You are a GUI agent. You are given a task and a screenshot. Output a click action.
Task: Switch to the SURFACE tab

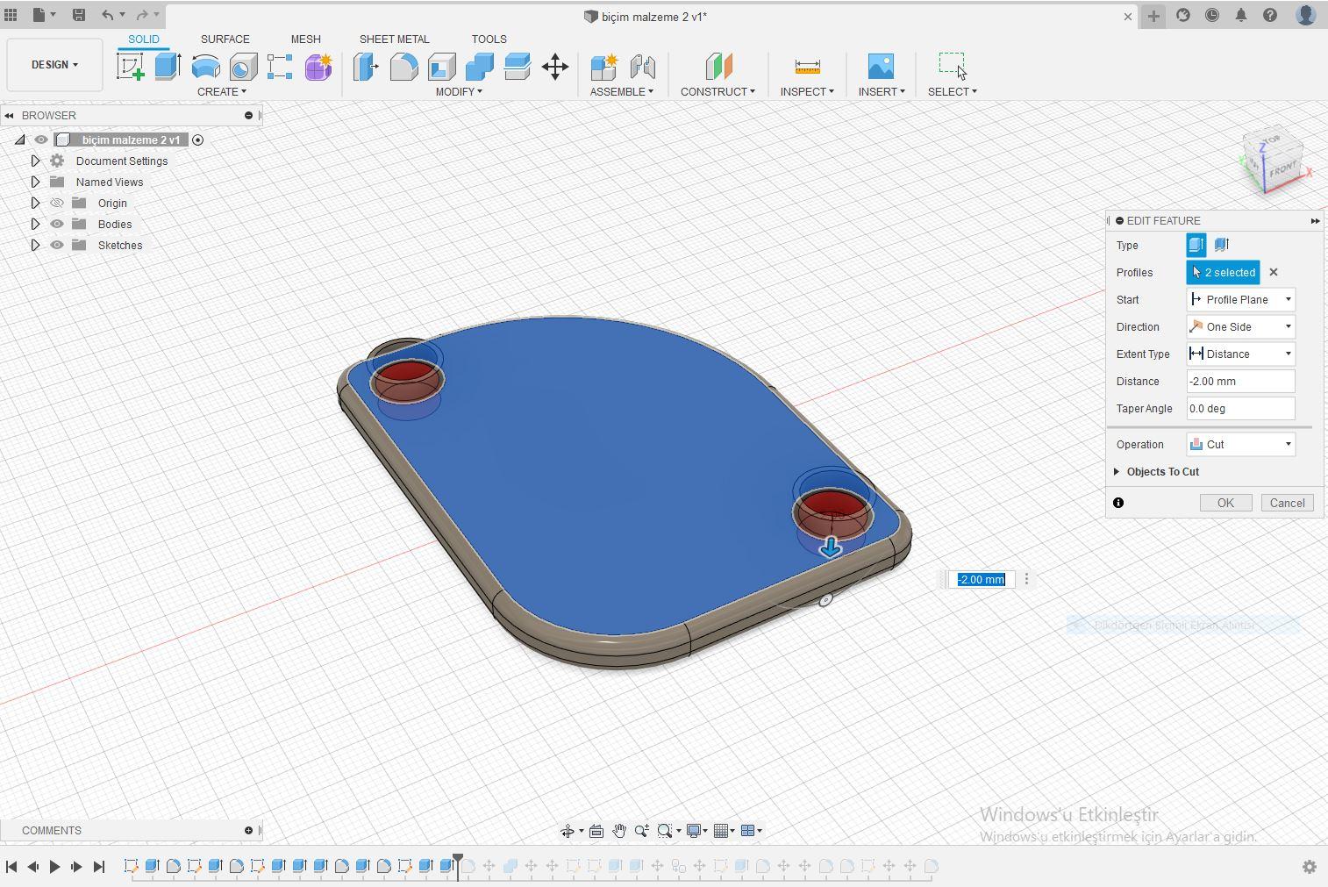tap(225, 39)
